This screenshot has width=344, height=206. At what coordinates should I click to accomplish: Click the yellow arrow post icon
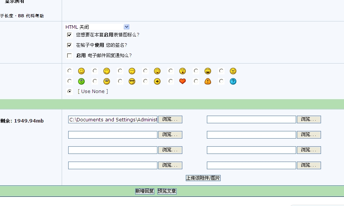tap(157, 81)
